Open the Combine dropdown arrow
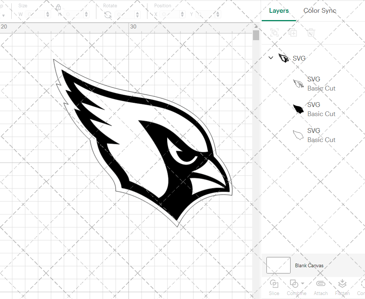Image resolution: width=365 pixels, height=299 pixels. click(x=303, y=283)
